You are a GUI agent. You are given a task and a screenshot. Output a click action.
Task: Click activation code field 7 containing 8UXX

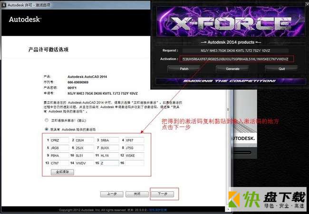tap(109, 148)
